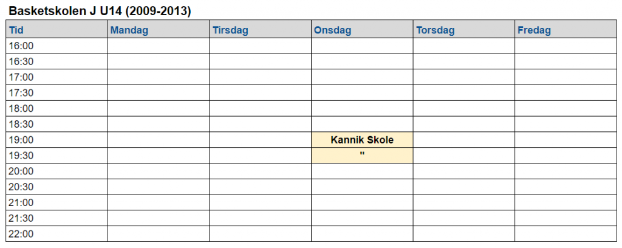The width and height of the screenshot is (622, 248).
Task: Select the Onsdag cell at 21:00
Action: 362,202
